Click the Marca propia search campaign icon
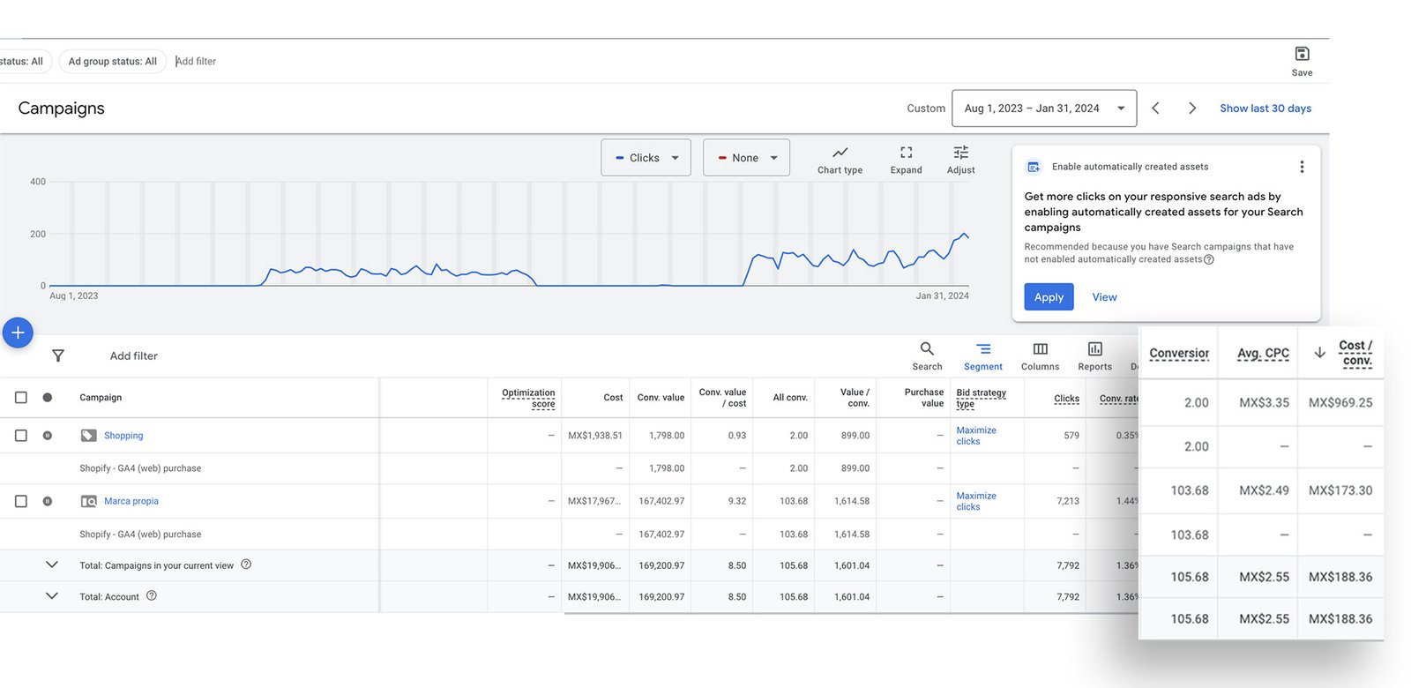The width and height of the screenshot is (1411, 688). (88, 501)
